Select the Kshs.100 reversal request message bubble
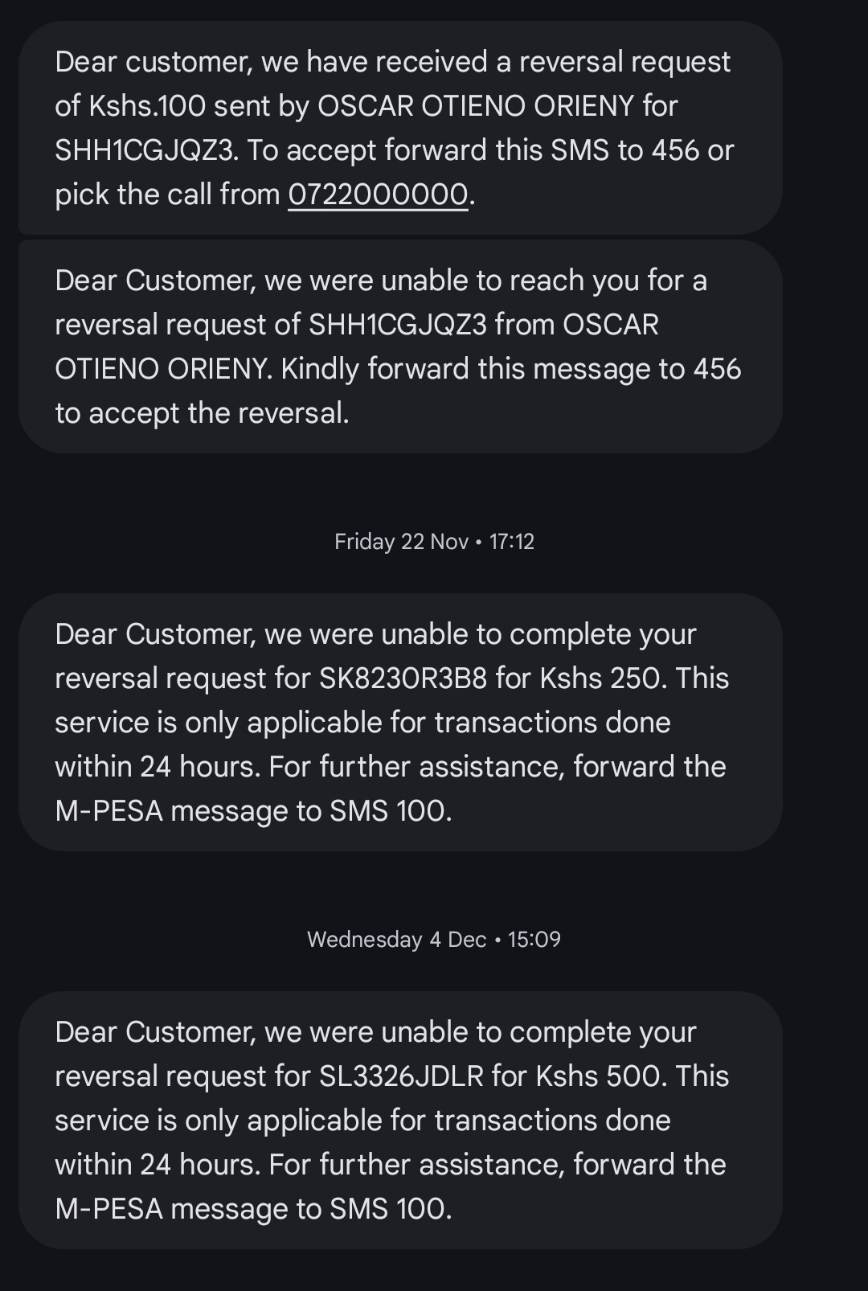 pos(400,128)
